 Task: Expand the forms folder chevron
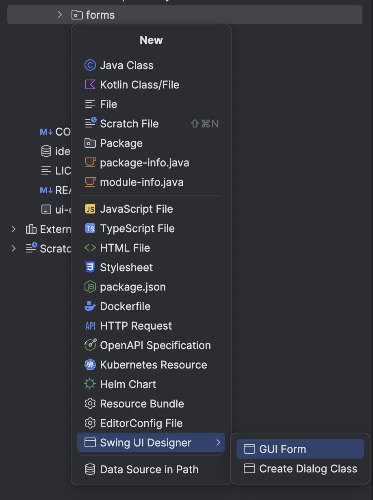(60, 14)
